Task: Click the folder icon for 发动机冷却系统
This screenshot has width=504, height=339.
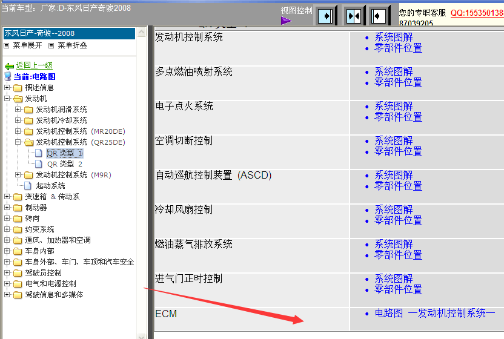Action: coord(28,120)
